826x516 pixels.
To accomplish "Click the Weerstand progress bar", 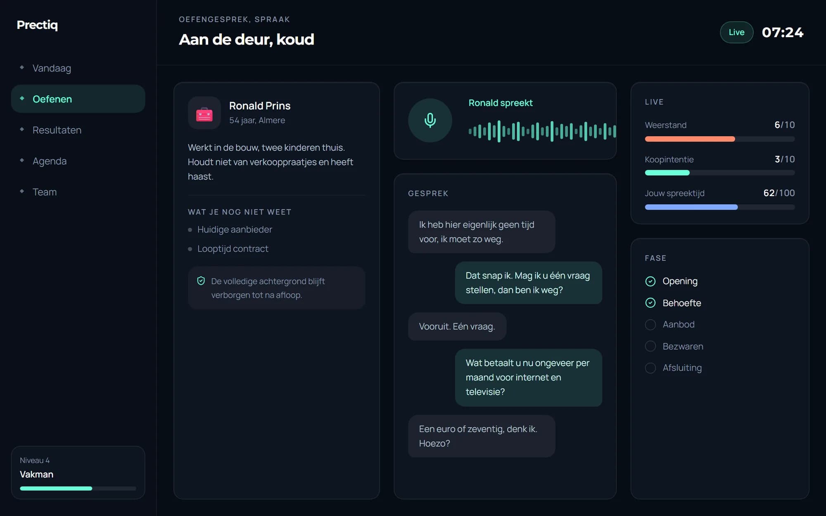I will [719, 139].
